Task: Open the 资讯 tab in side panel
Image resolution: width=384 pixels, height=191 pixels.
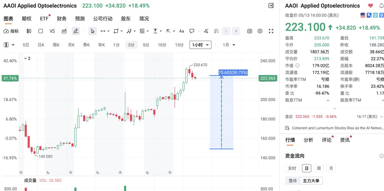Action: coord(345,140)
